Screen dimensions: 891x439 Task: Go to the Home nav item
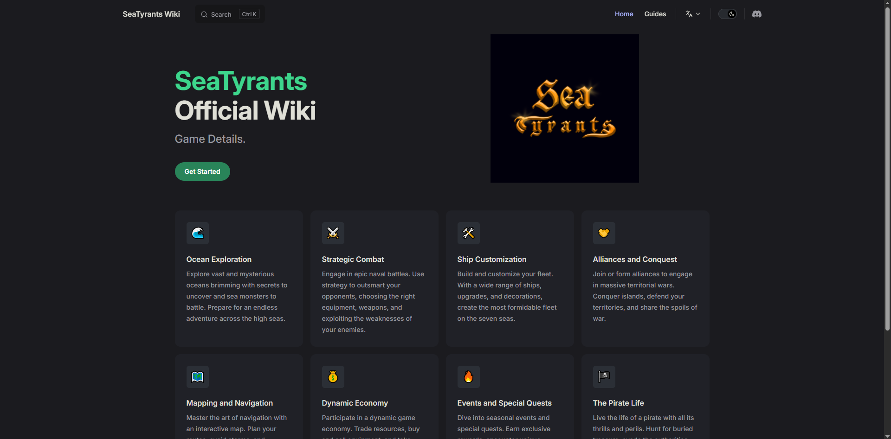[x=624, y=14]
